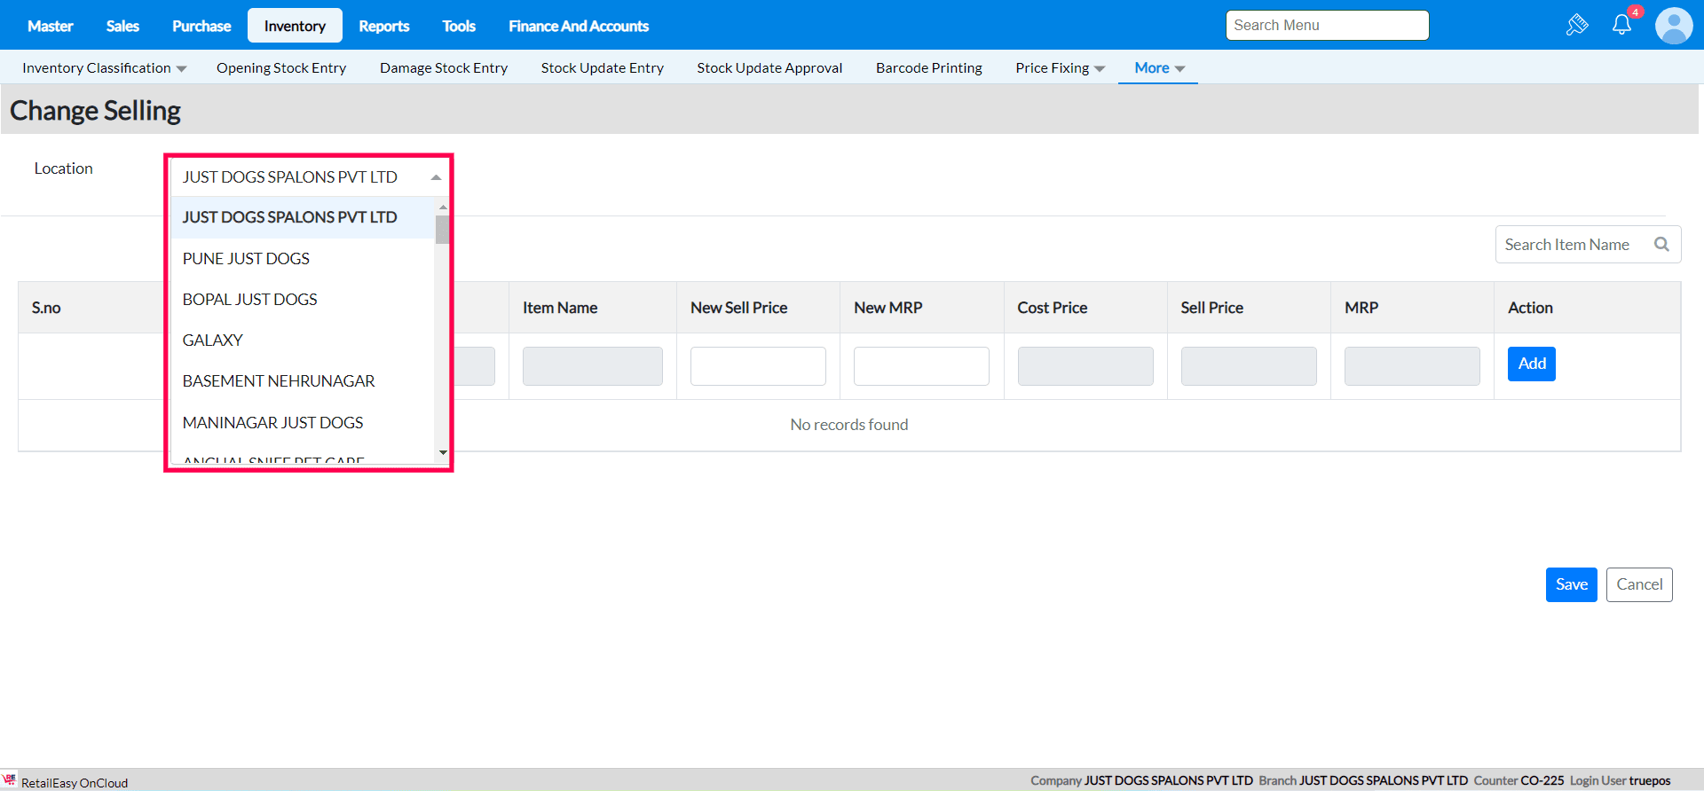Open the Tools menu
The width and height of the screenshot is (1704, 791).
459,26
